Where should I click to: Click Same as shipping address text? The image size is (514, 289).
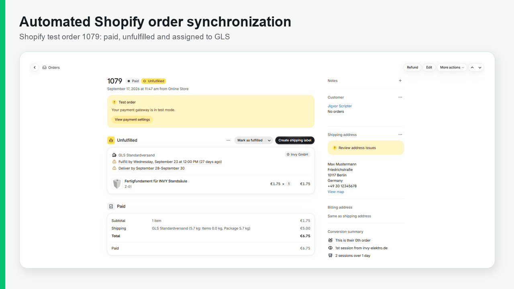[349, 216]
